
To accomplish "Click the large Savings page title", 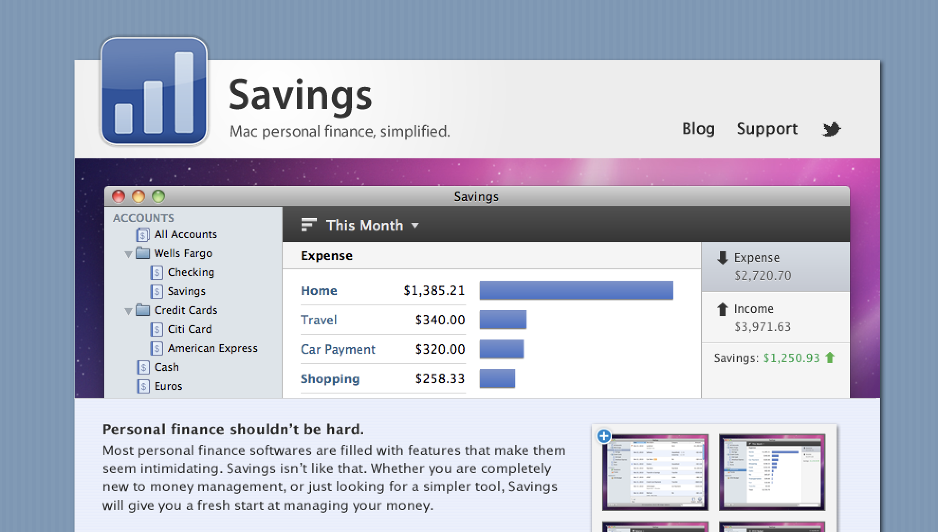I will click(x=300, y=96).
